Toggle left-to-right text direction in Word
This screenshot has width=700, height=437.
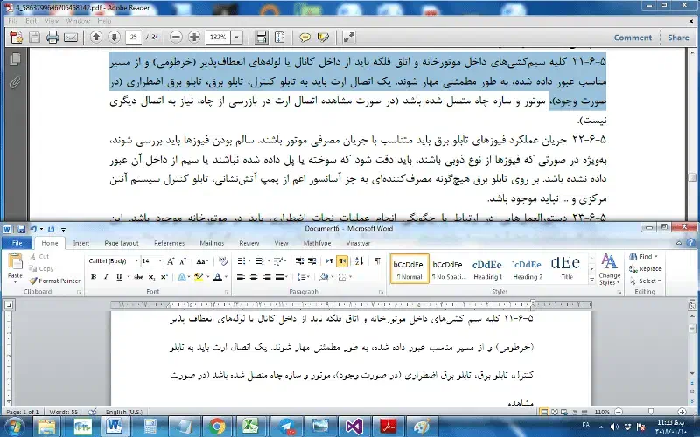point(330,261)
